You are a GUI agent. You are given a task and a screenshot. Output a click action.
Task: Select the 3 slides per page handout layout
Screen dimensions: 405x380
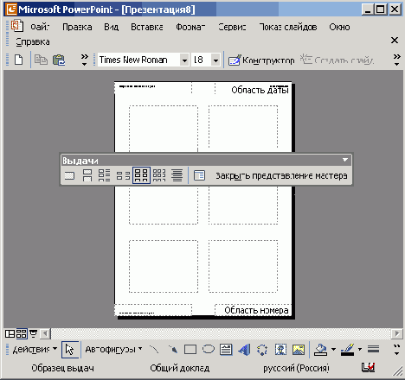click(105, 175)
